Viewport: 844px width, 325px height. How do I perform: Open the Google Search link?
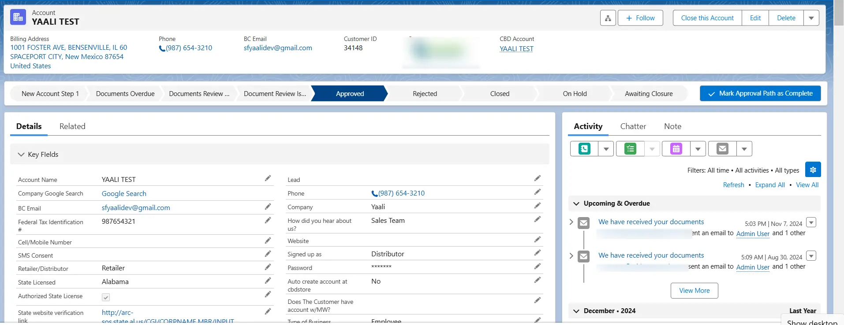[124, 194]
